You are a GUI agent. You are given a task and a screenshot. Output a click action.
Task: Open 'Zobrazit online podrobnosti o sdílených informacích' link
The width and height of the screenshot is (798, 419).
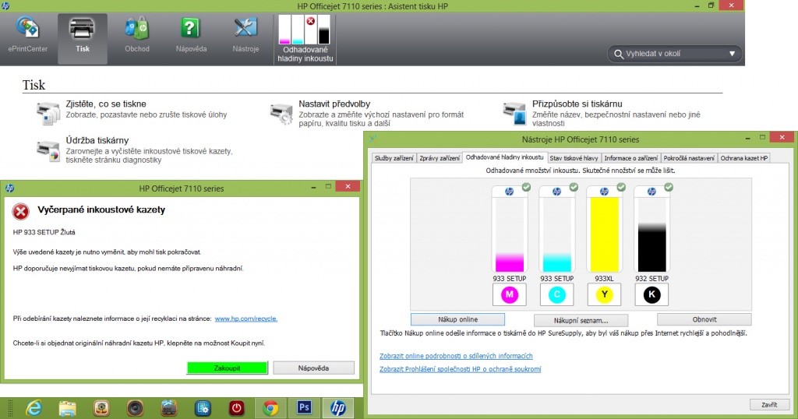(x=456, y=356)
